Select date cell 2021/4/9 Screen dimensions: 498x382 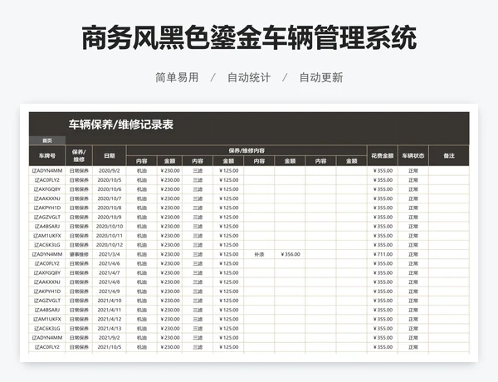[110, 291]
